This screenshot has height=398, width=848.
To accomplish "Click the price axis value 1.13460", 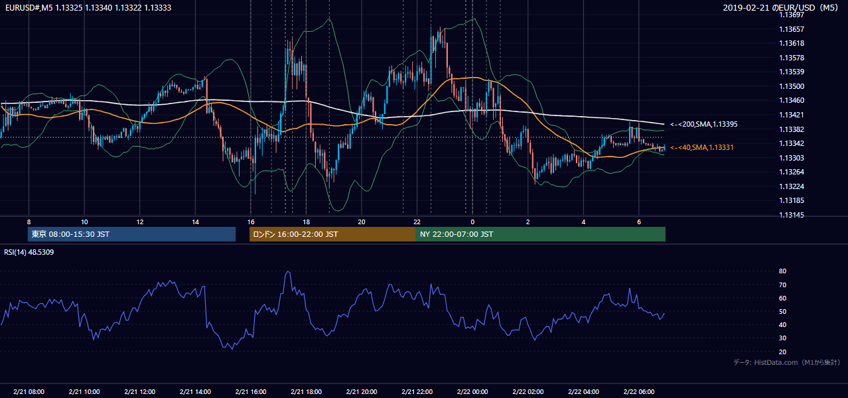I will point(791,100).
